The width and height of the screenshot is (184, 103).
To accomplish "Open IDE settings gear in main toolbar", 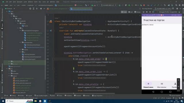I will coord(179,5).
